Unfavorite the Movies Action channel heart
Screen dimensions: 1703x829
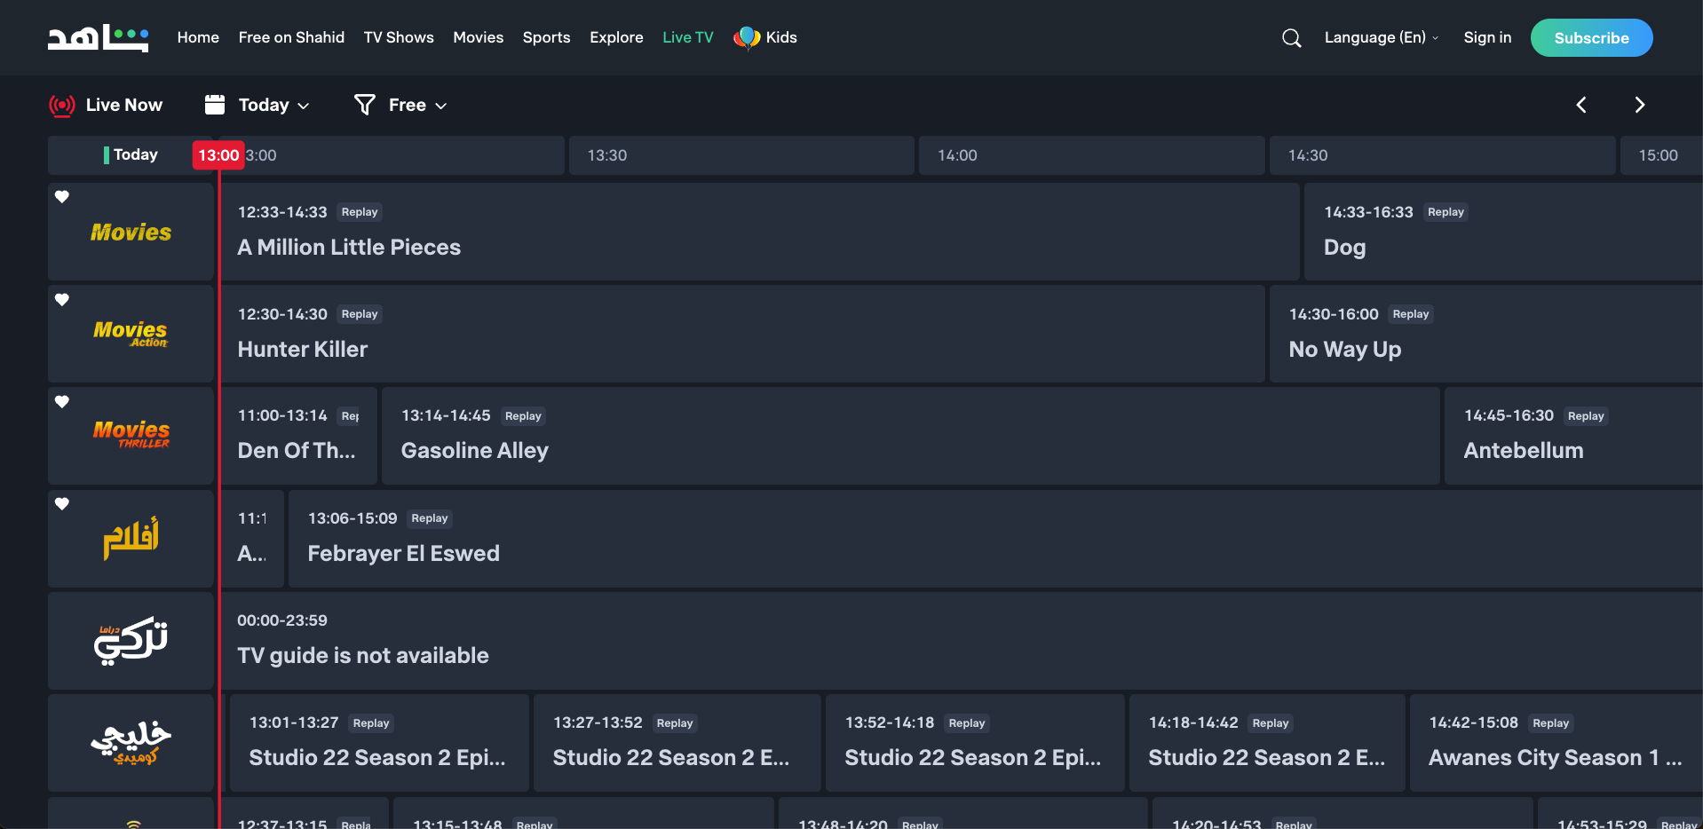[61, 299]
